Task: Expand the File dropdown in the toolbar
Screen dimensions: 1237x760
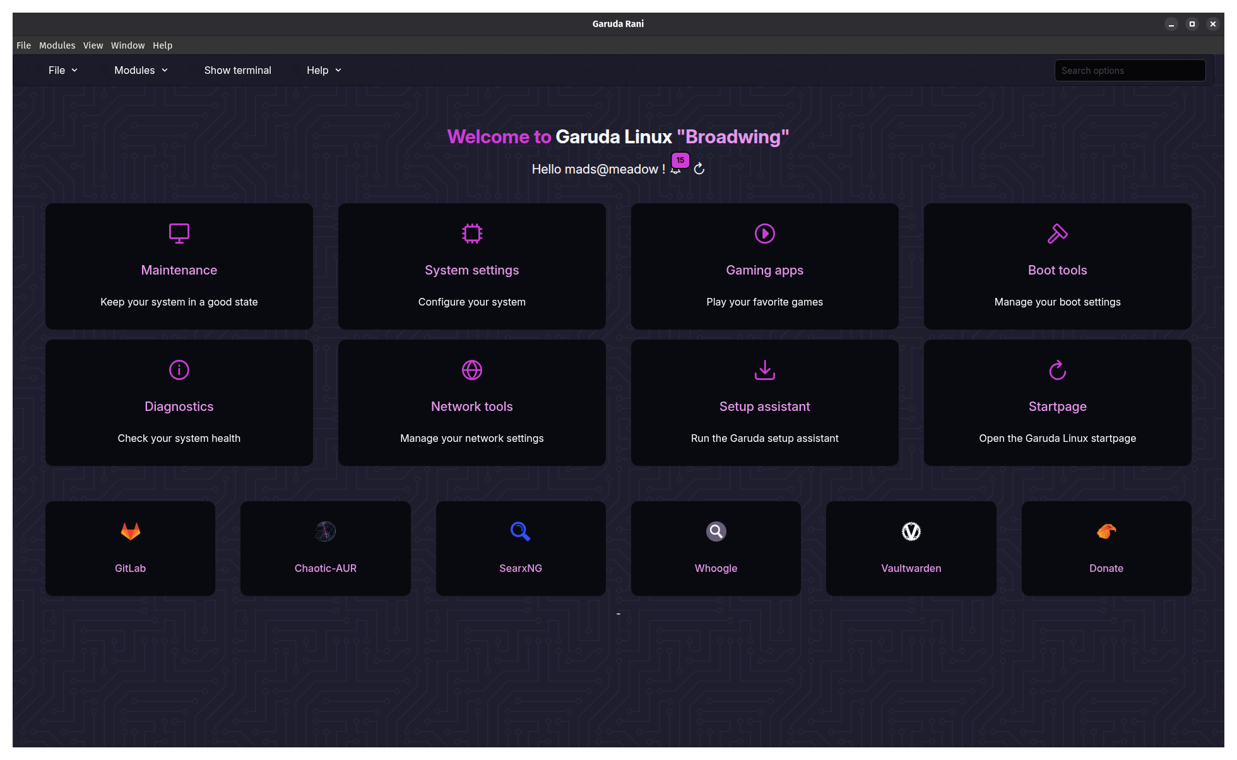Action: click(63, 70)
